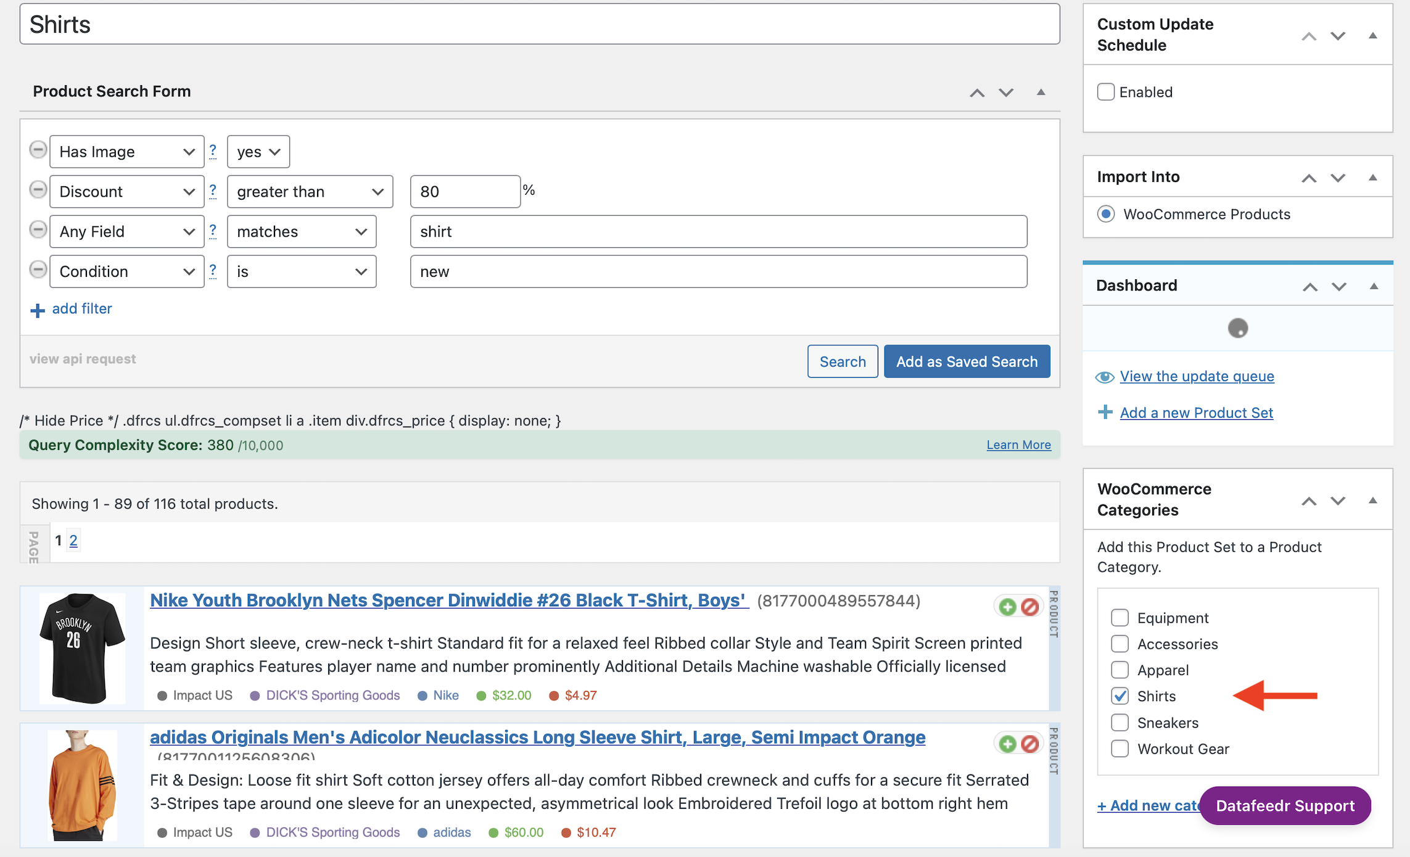Click the Any Field 'shirt' text input
Image resolution: width=1410 pixels, height=857 pixels.
click(719, 232)
